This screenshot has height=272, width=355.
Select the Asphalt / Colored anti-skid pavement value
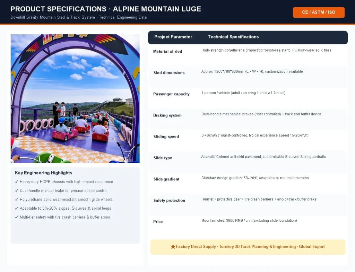[263, 157]
